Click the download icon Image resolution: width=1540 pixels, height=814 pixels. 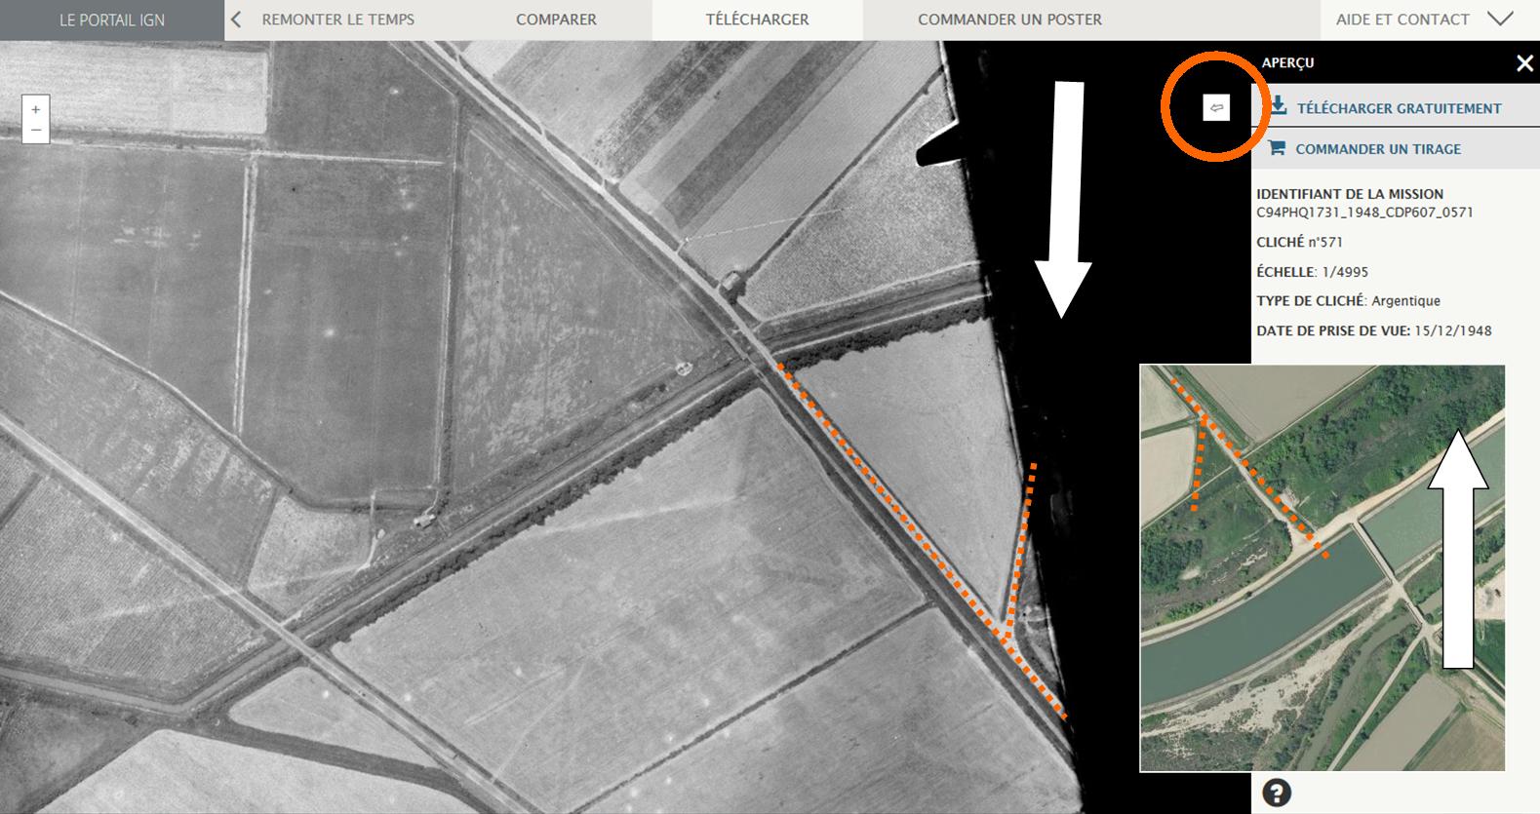pyautogui.click(x=1278, y=105)
